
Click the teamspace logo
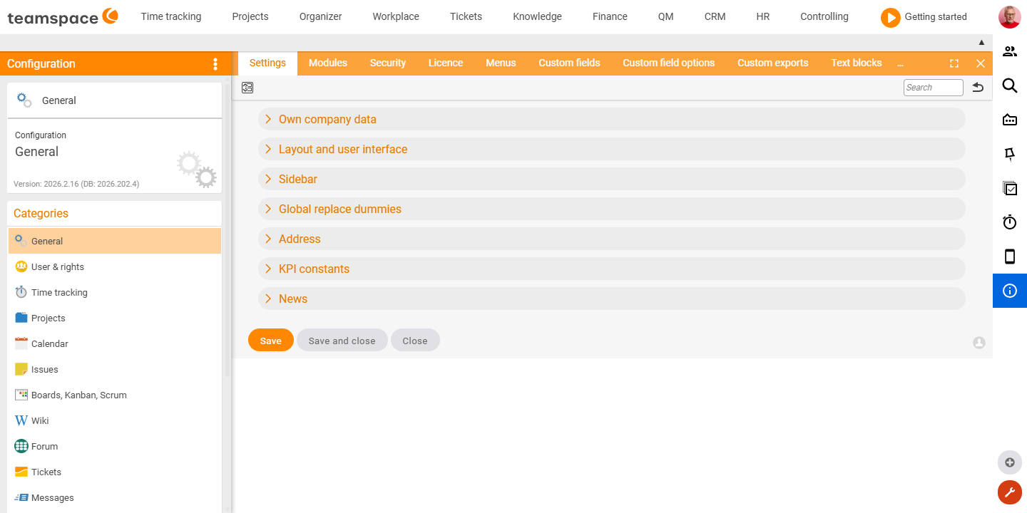(x=63, y=16)
